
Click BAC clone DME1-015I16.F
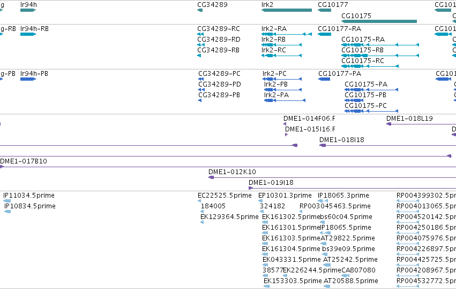[310, 129]
